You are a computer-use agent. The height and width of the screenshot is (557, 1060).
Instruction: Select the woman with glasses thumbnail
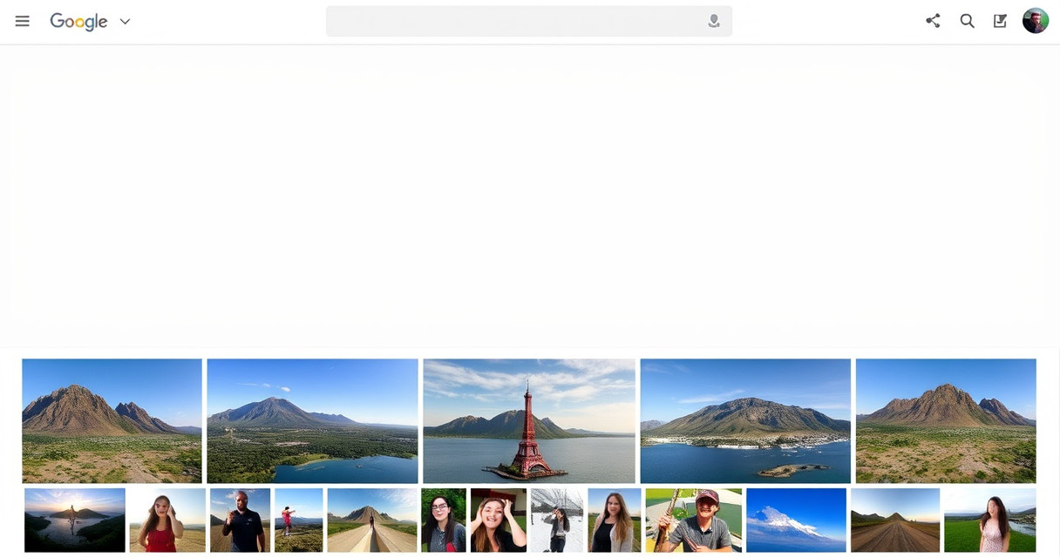pyautogui.click(x=444, y=520)
